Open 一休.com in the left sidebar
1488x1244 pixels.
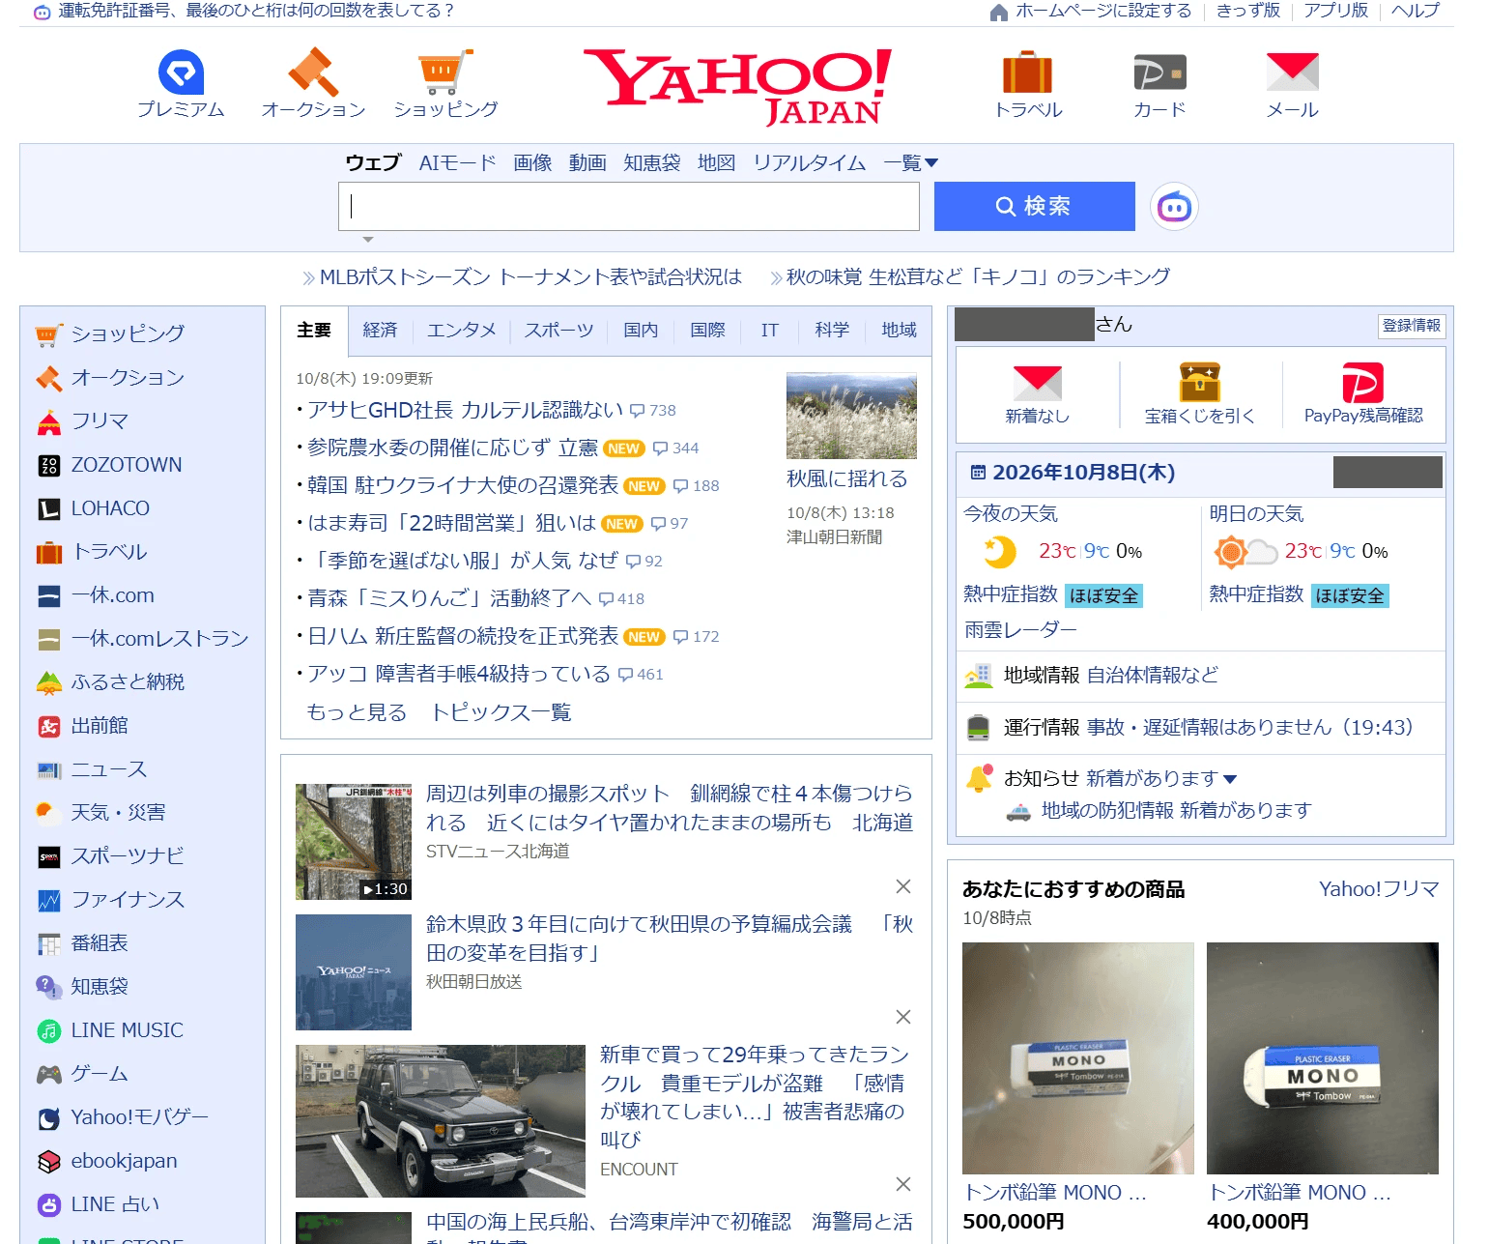point(112,595)
